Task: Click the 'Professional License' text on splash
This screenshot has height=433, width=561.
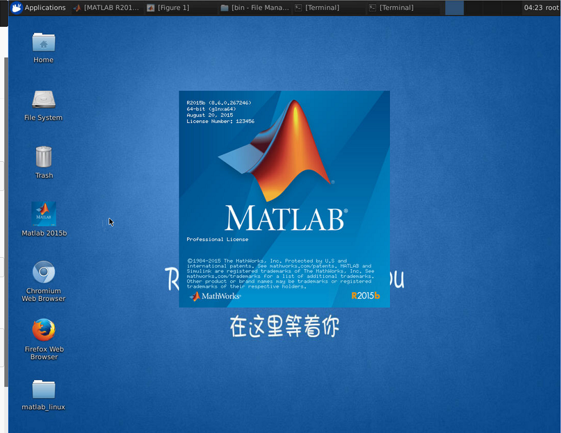Action: click(217, 239)
